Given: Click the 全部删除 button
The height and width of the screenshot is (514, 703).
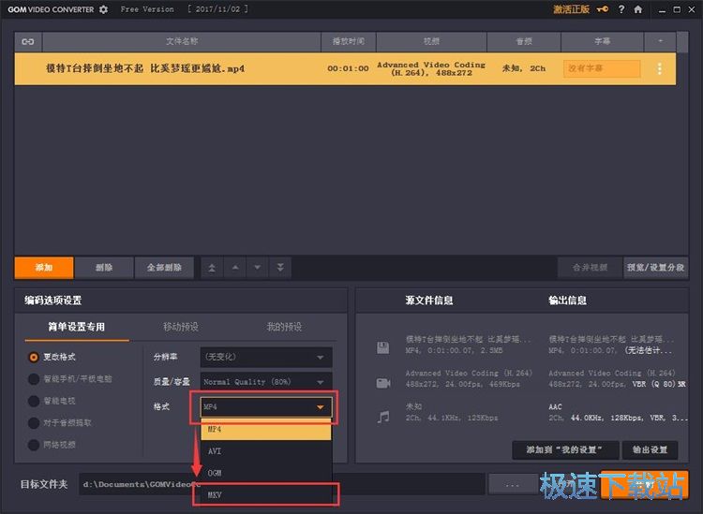Looking at the screenshot, I should pos(164,268).
